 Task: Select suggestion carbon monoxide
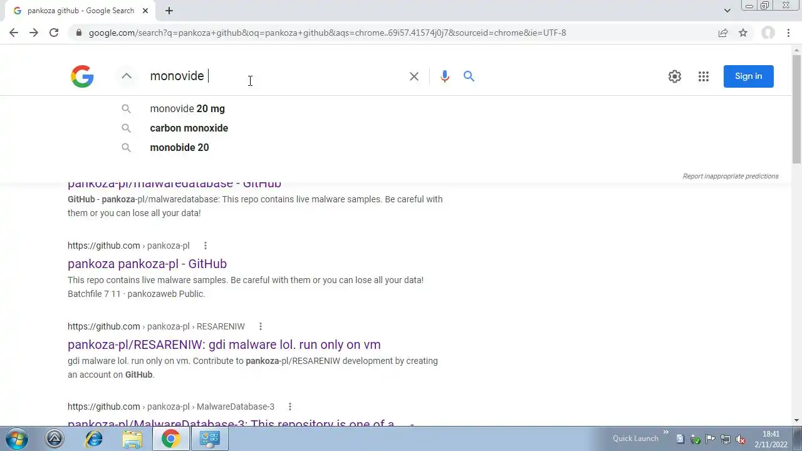[x=189, y=128]
